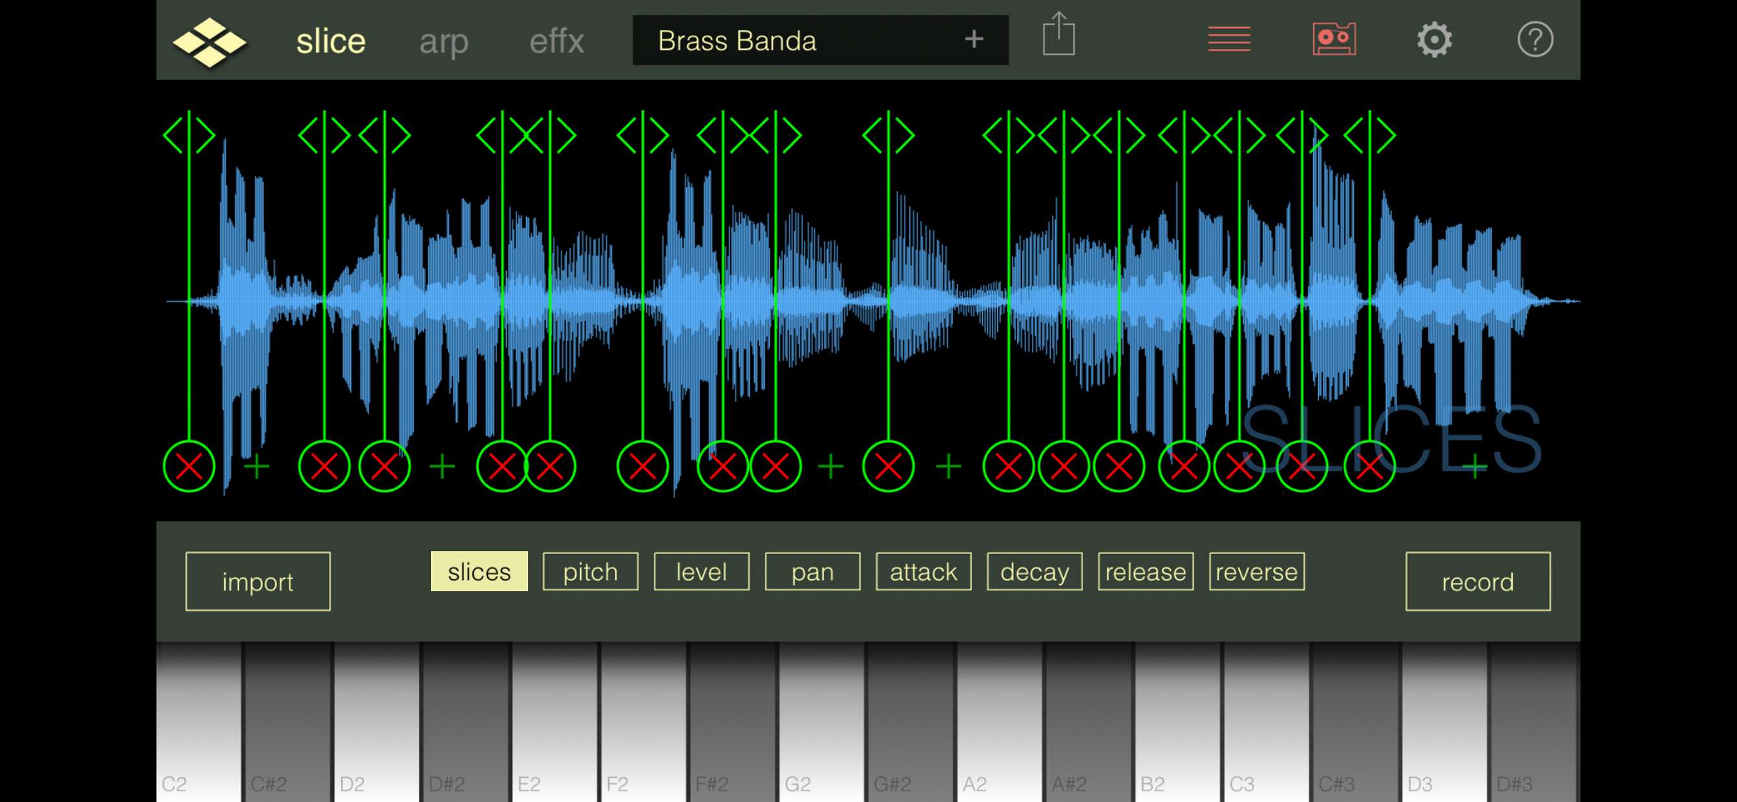Switch to the arp tab
This screenshot has width=1737, height=802.
(444, 42)
